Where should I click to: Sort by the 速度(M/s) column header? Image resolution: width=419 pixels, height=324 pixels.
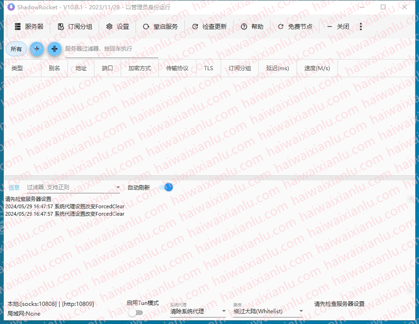317,68
